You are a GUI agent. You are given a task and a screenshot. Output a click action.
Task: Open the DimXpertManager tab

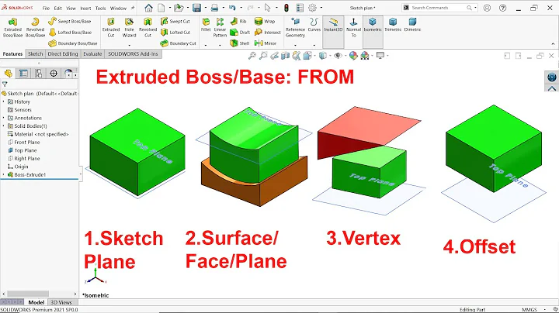[54, 74]
